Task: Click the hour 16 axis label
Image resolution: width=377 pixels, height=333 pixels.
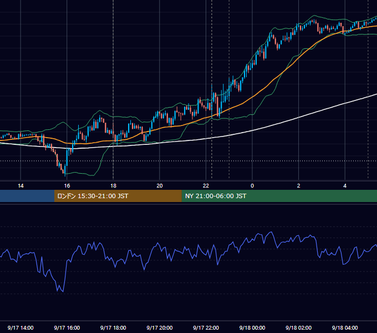Action: (x=67, y=186)
